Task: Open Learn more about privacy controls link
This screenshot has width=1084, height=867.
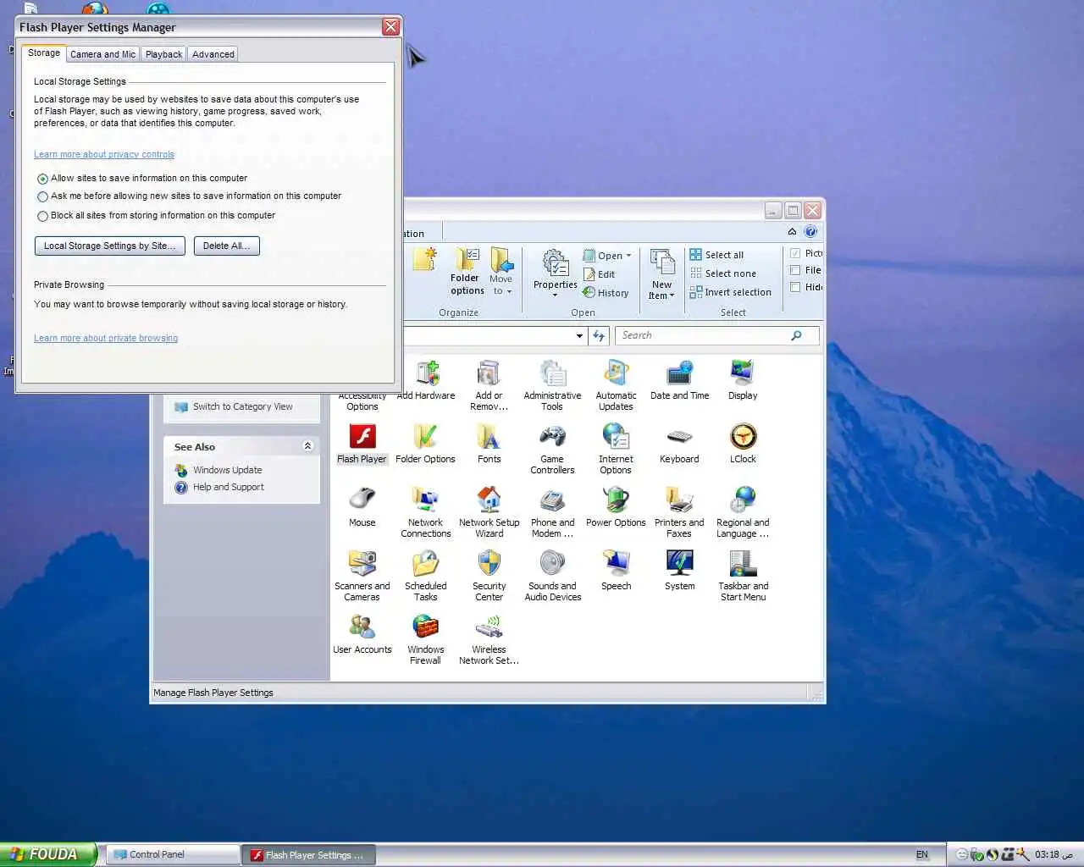Action: point(104,154)
